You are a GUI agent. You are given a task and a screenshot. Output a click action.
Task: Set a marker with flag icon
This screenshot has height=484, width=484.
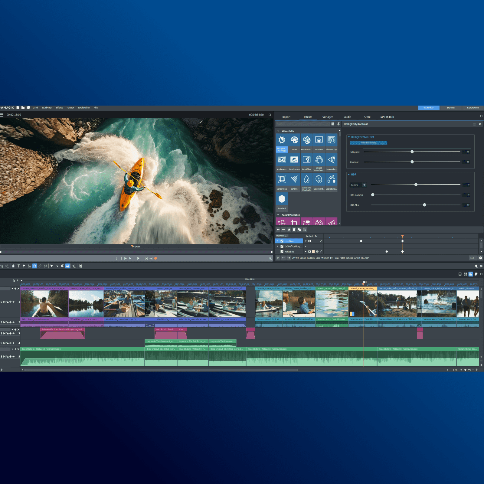24,266
